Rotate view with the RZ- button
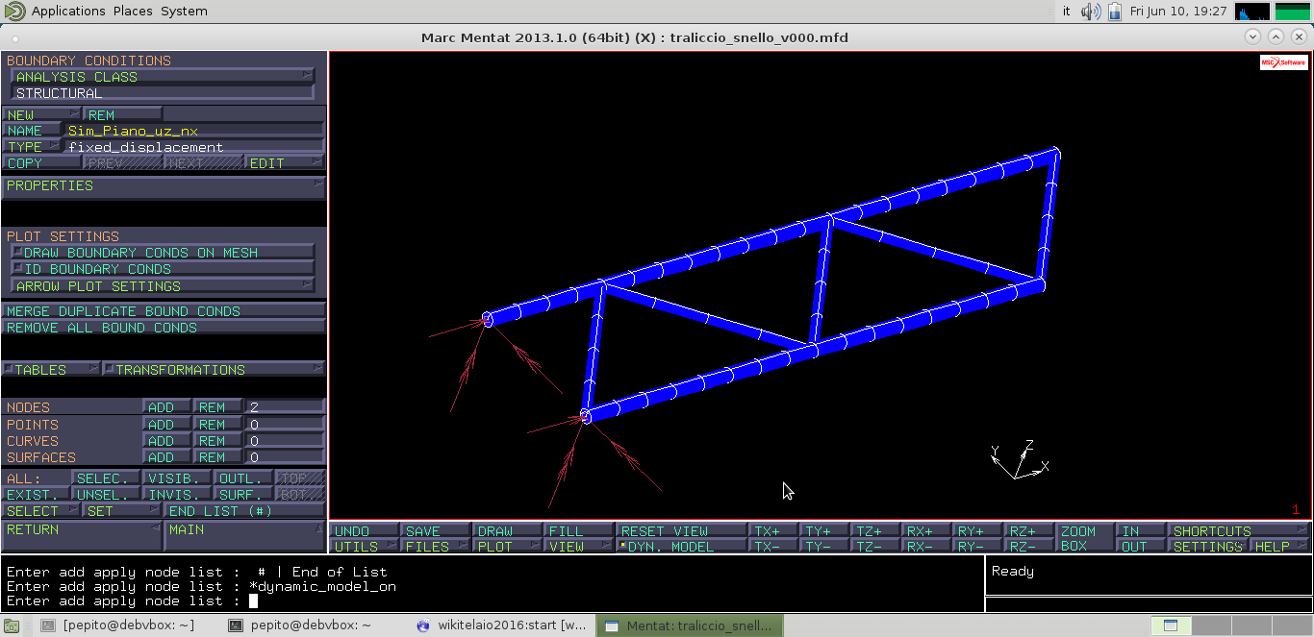1314x637 pixels. click(x=1029, y=547)
